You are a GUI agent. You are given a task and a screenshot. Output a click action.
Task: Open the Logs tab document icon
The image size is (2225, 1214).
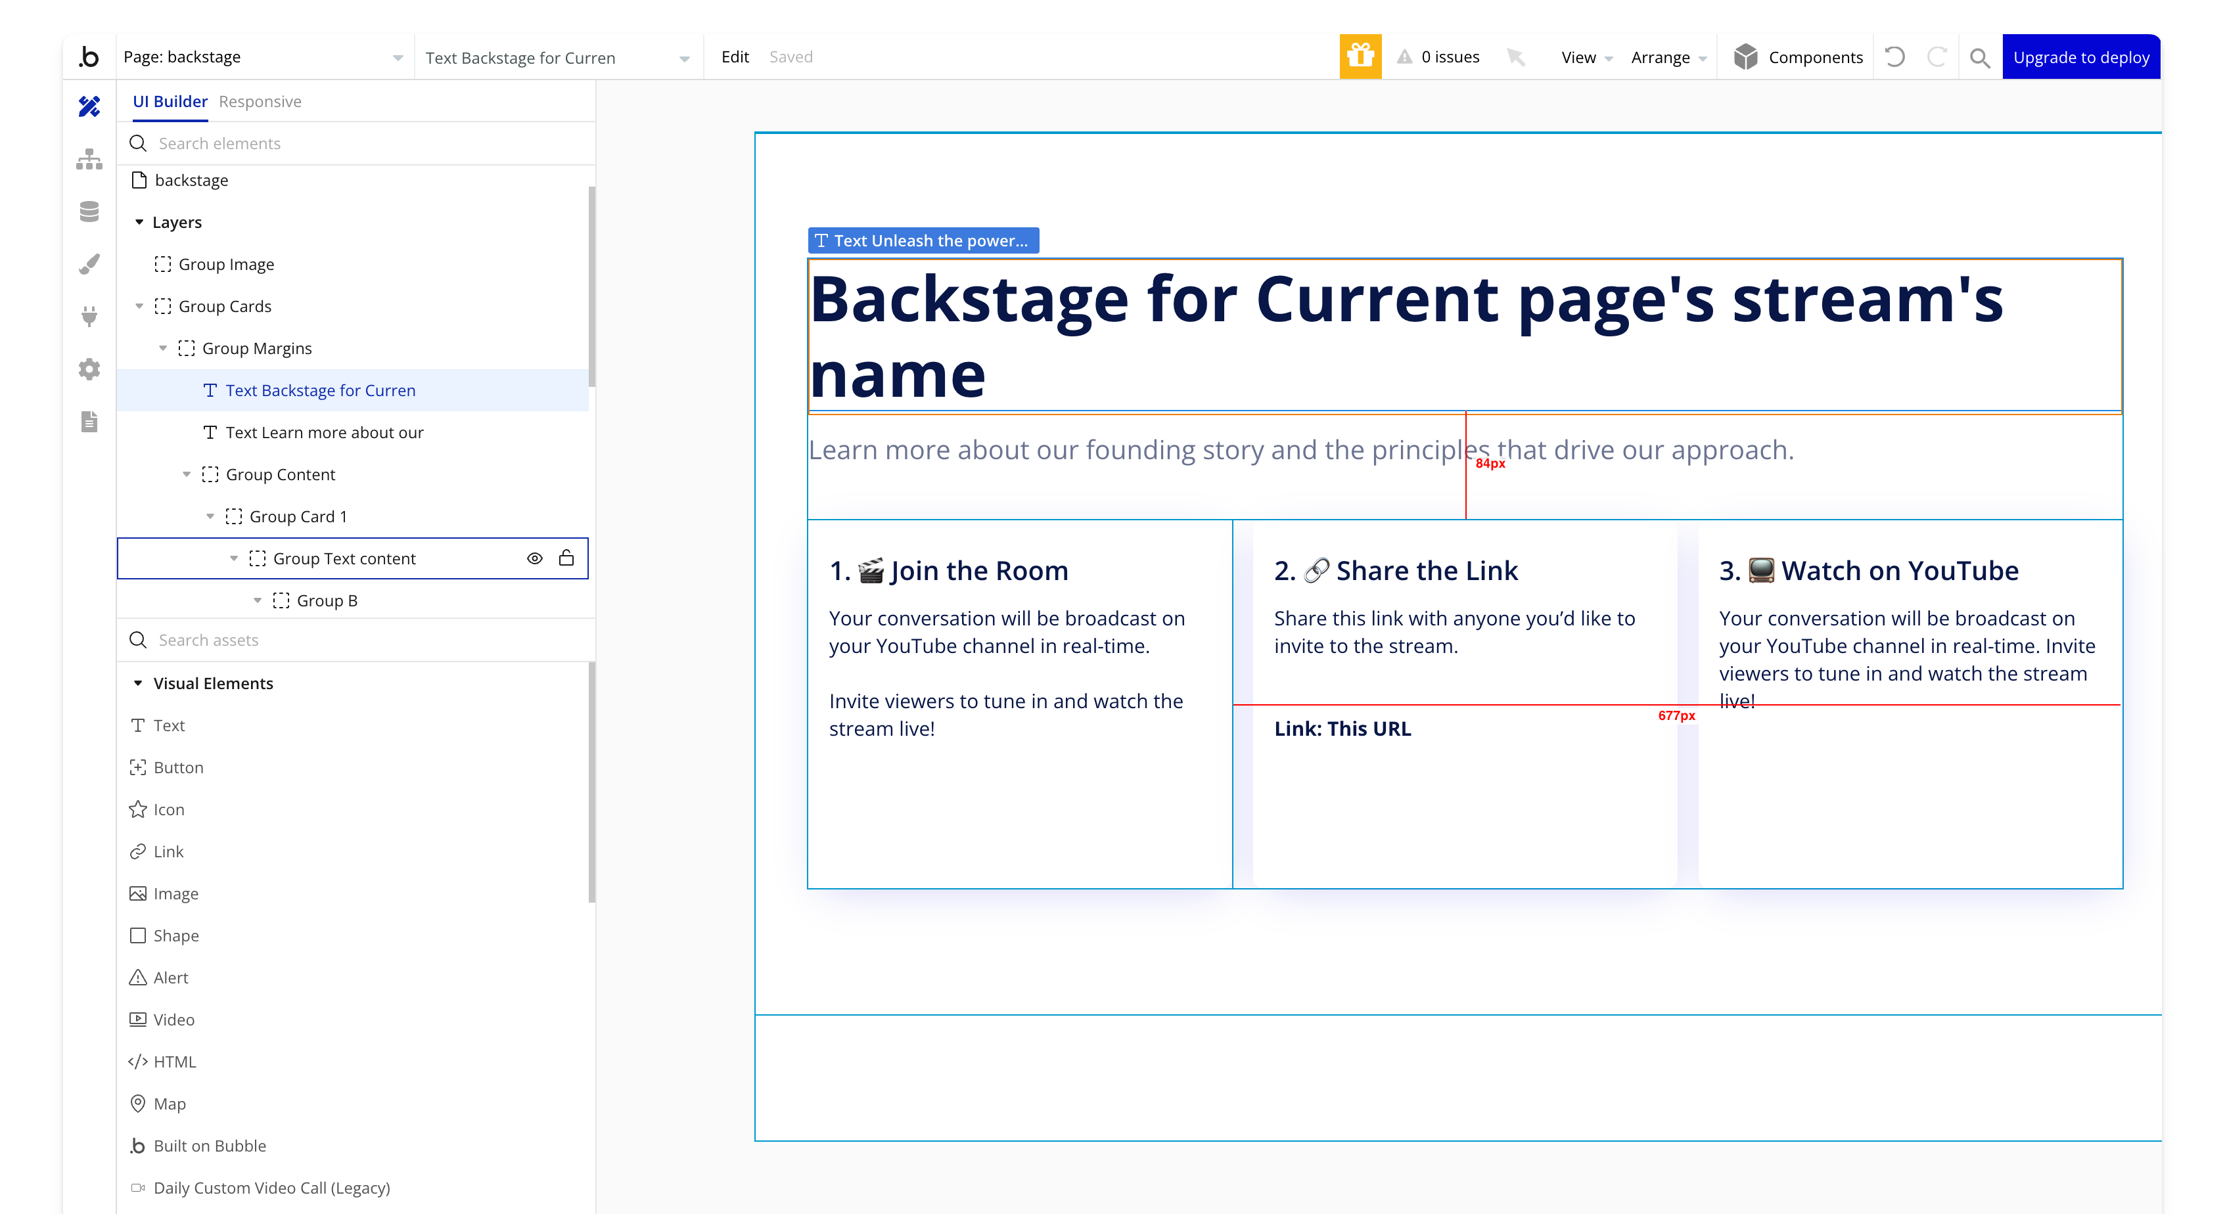[89, 421]
